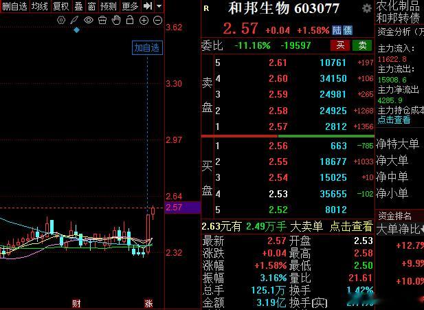Select the hand pan tool
The width and height of the screenshot is (424, 310).
click(x=116, y=21)
